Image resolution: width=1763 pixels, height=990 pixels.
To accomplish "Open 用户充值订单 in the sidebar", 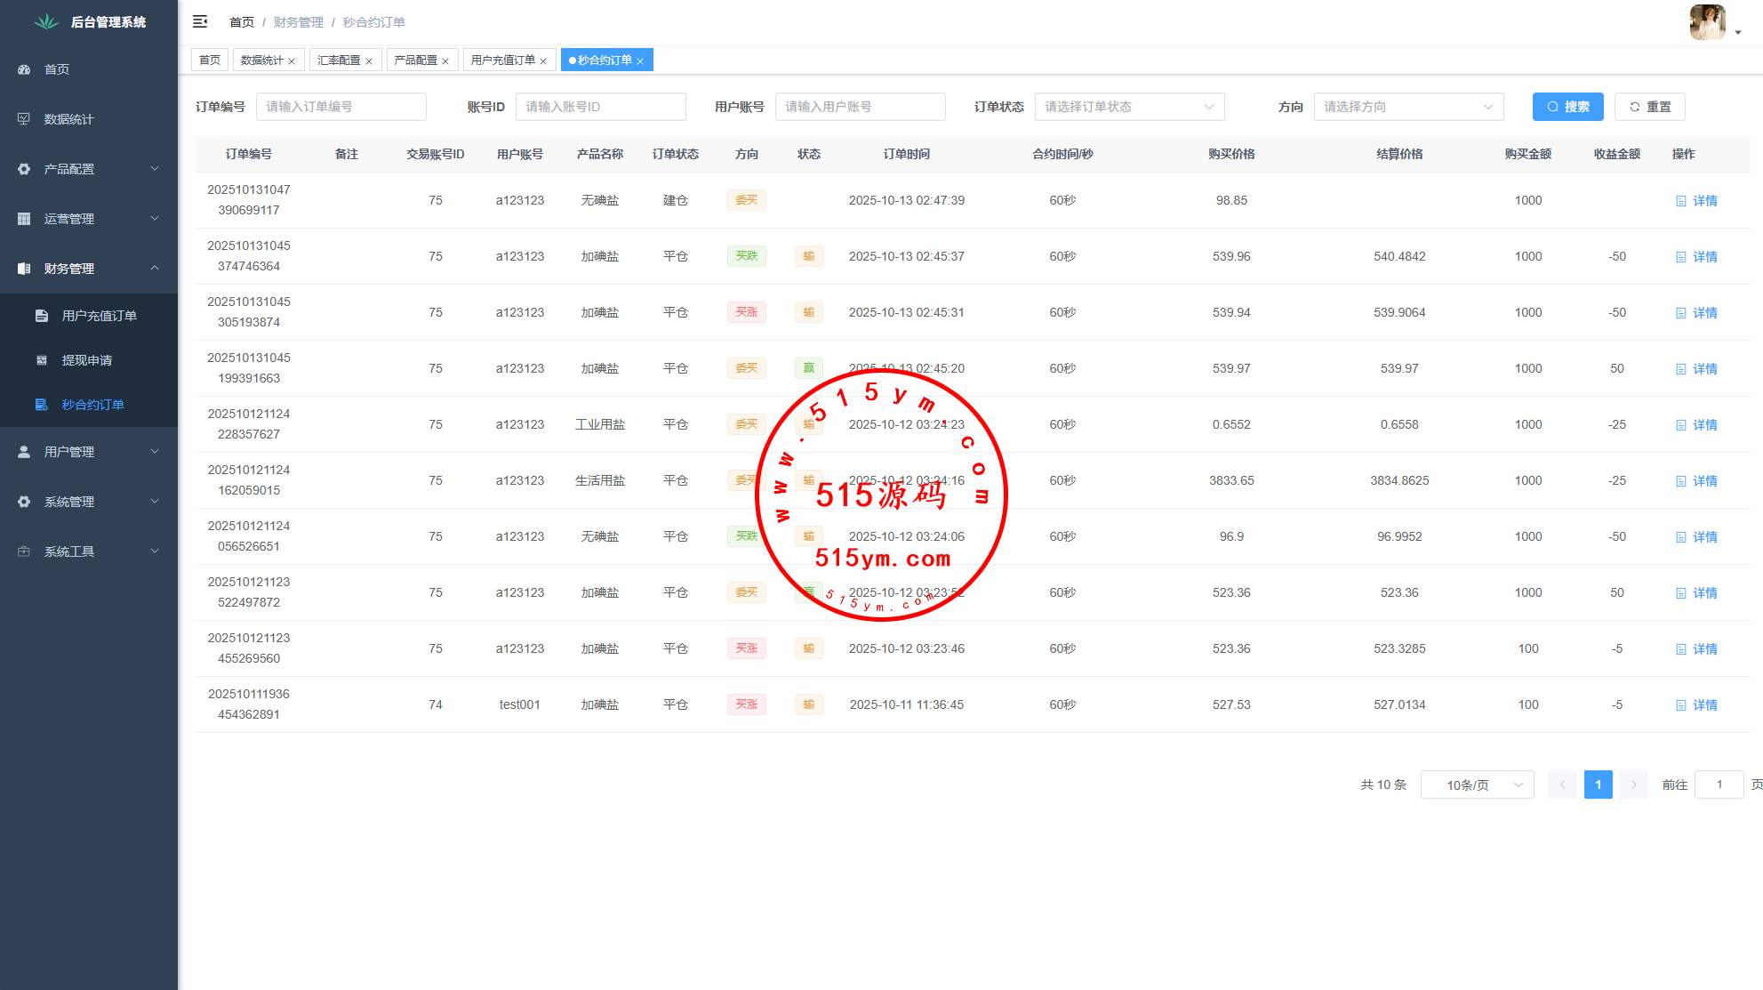I will (x=99, y=316).
